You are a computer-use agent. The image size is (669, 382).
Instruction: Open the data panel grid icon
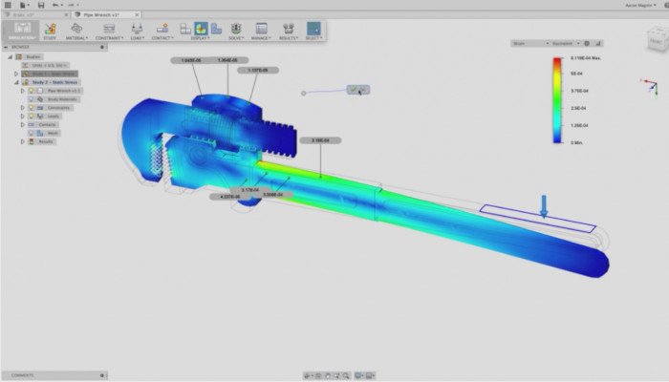[x=8, y=5]
